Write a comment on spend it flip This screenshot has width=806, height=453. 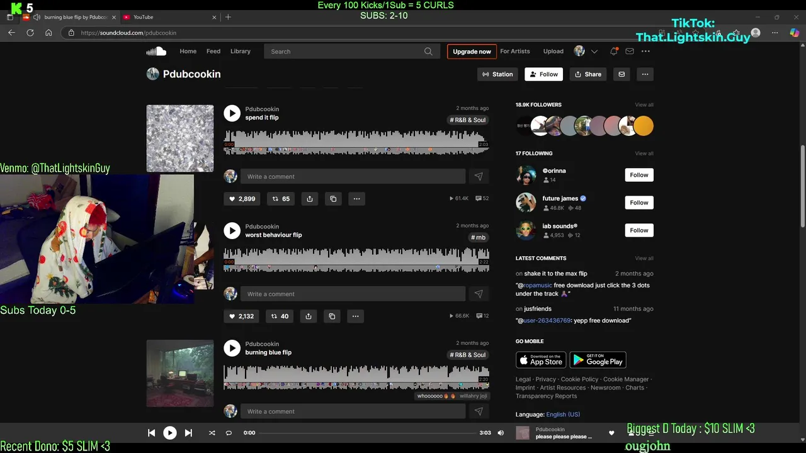[x=353, y=177]
